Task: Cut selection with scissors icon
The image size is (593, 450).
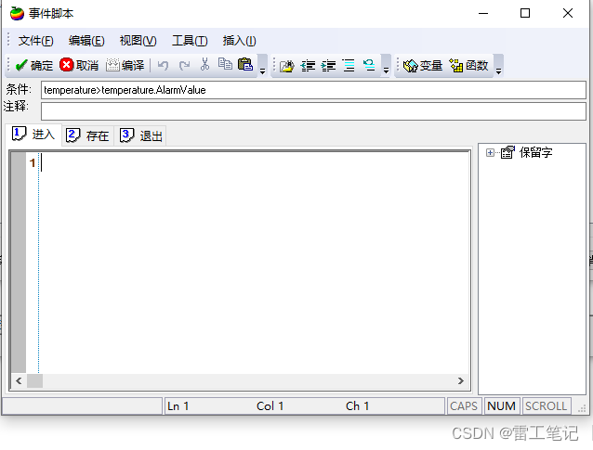Action: coord(204,65)
